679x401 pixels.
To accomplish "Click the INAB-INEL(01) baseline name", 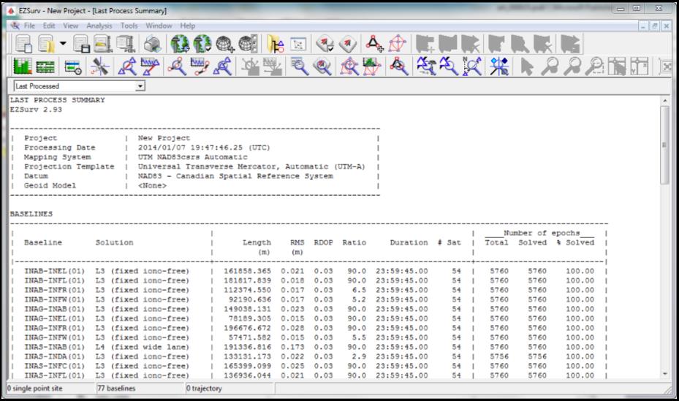I will pos(54,271).
